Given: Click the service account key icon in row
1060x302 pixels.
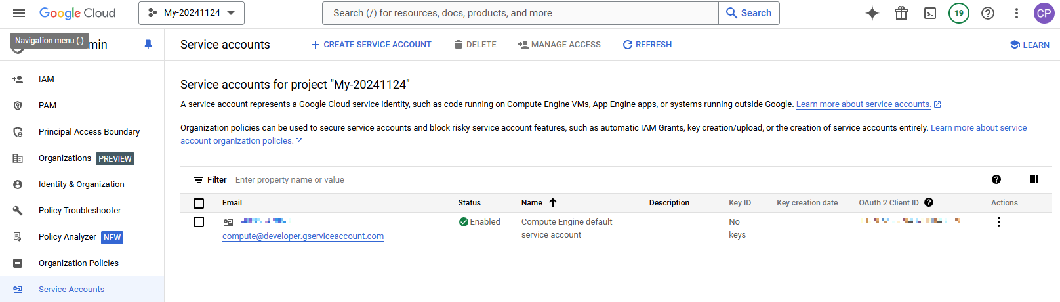Looking at the screenshot, I should pos(228,223).
